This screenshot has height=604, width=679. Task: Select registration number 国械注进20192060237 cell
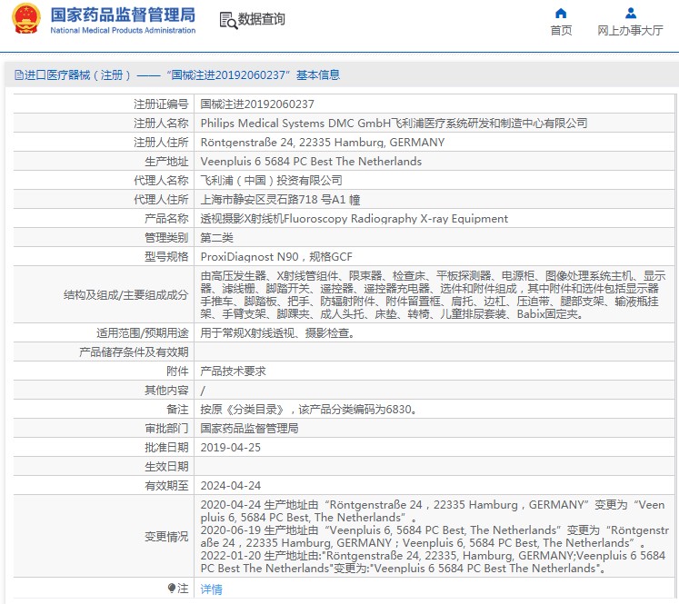(257, 104)
